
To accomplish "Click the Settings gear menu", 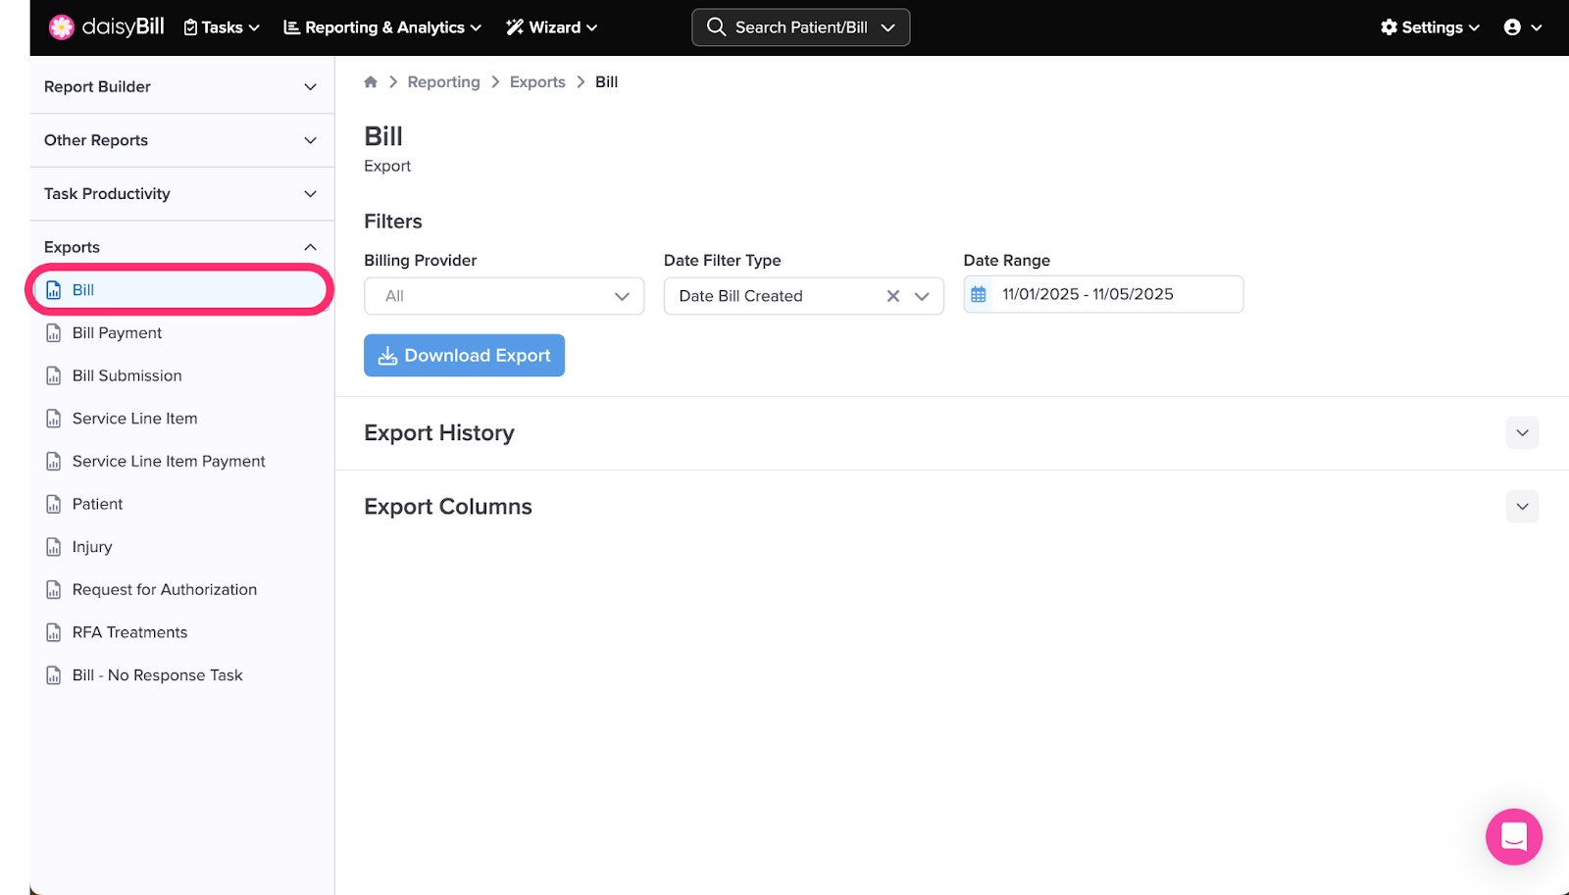I will coord(1430,27).
